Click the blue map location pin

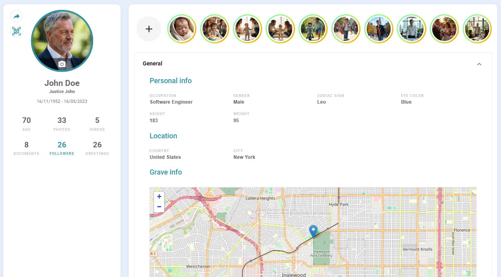point(313,231)
